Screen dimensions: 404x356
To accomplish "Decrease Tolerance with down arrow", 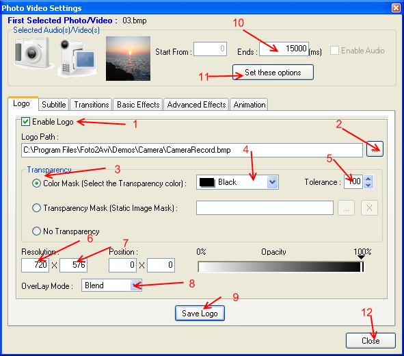I will [368, 186].
